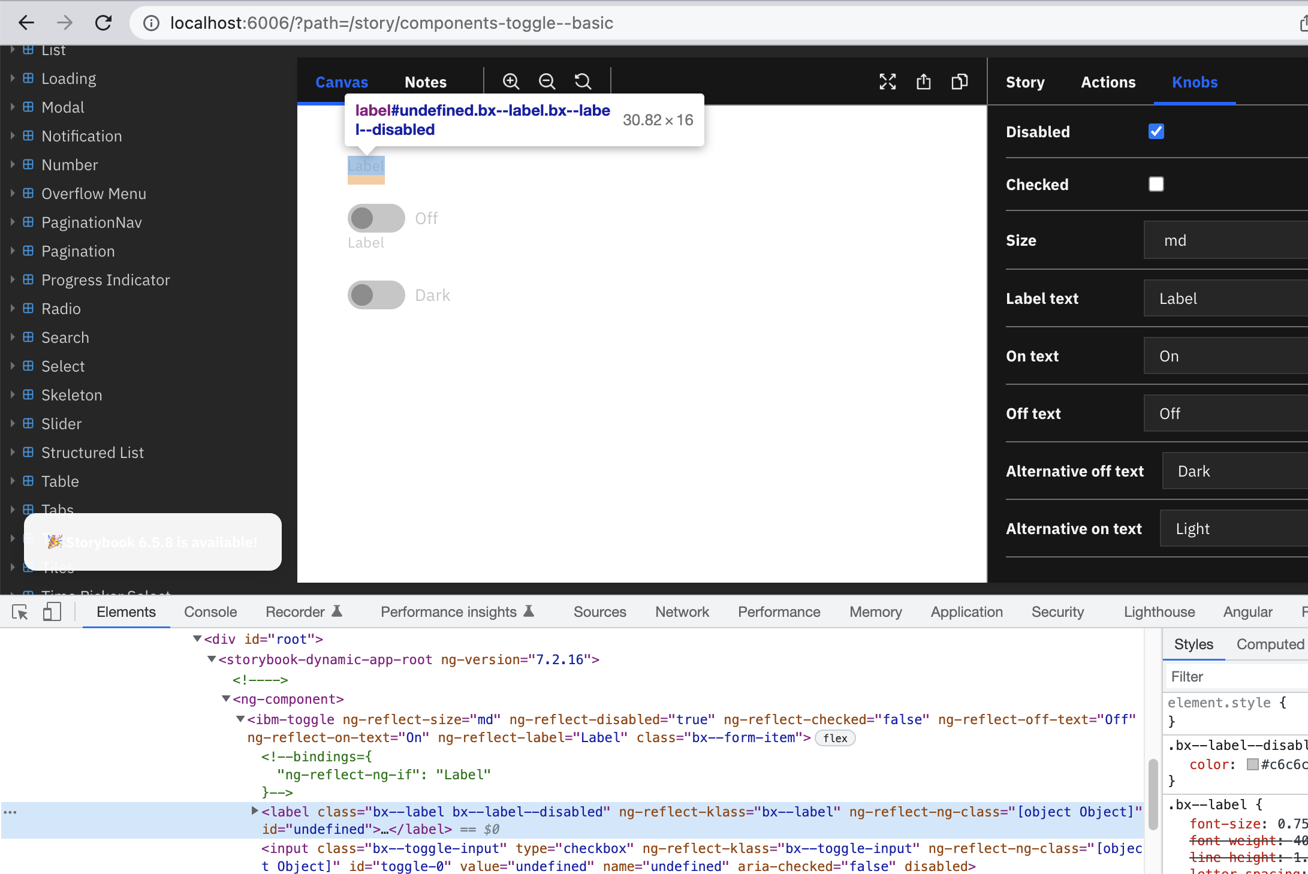Reload the page in the browser
The width and height of the screenshot is (1308, 874).
coord(103,23)
